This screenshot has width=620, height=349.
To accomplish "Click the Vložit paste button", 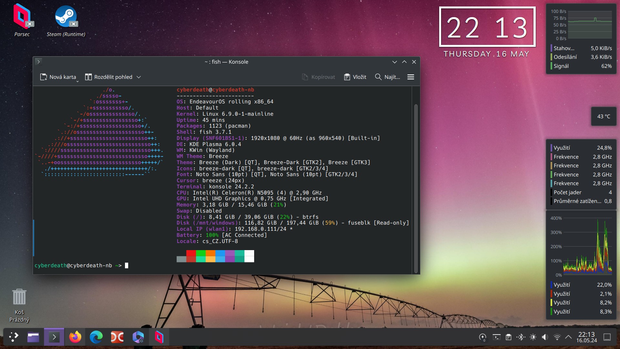I will [x=355, y=77].
